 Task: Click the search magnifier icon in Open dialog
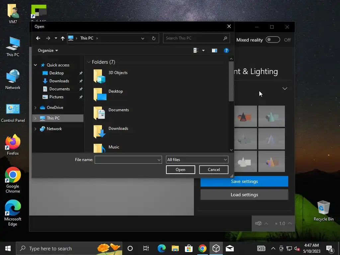click(225, 38)
